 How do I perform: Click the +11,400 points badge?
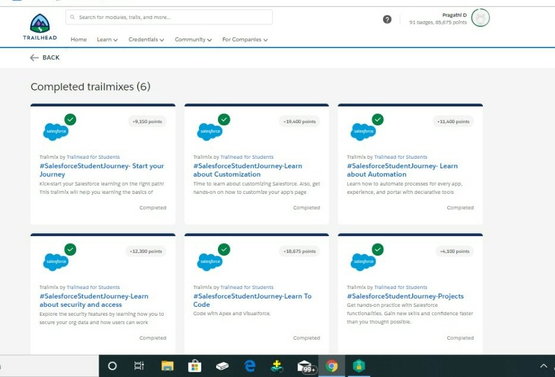[x=453, y=121]
